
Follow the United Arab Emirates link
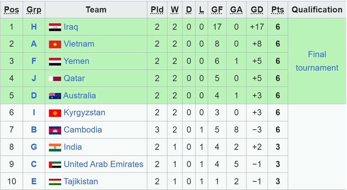(x=103, y=164)
